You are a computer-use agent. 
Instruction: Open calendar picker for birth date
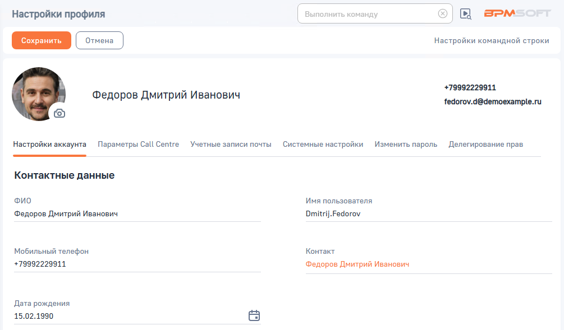pos(254,315)
